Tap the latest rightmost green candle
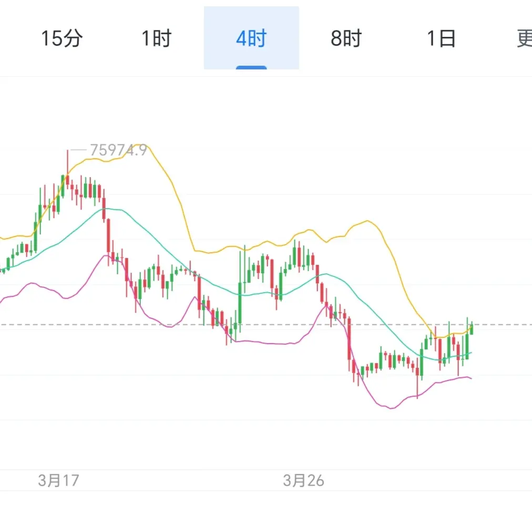532x507 pixels. tap(472, 329)
